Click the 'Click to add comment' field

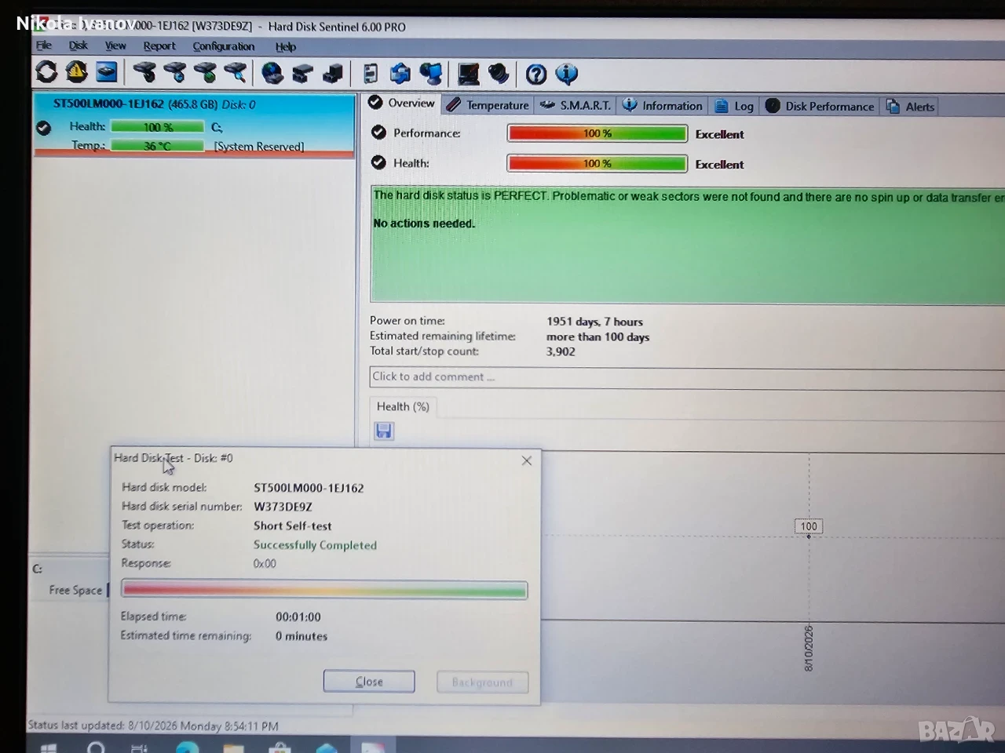(x=687, y=377)
